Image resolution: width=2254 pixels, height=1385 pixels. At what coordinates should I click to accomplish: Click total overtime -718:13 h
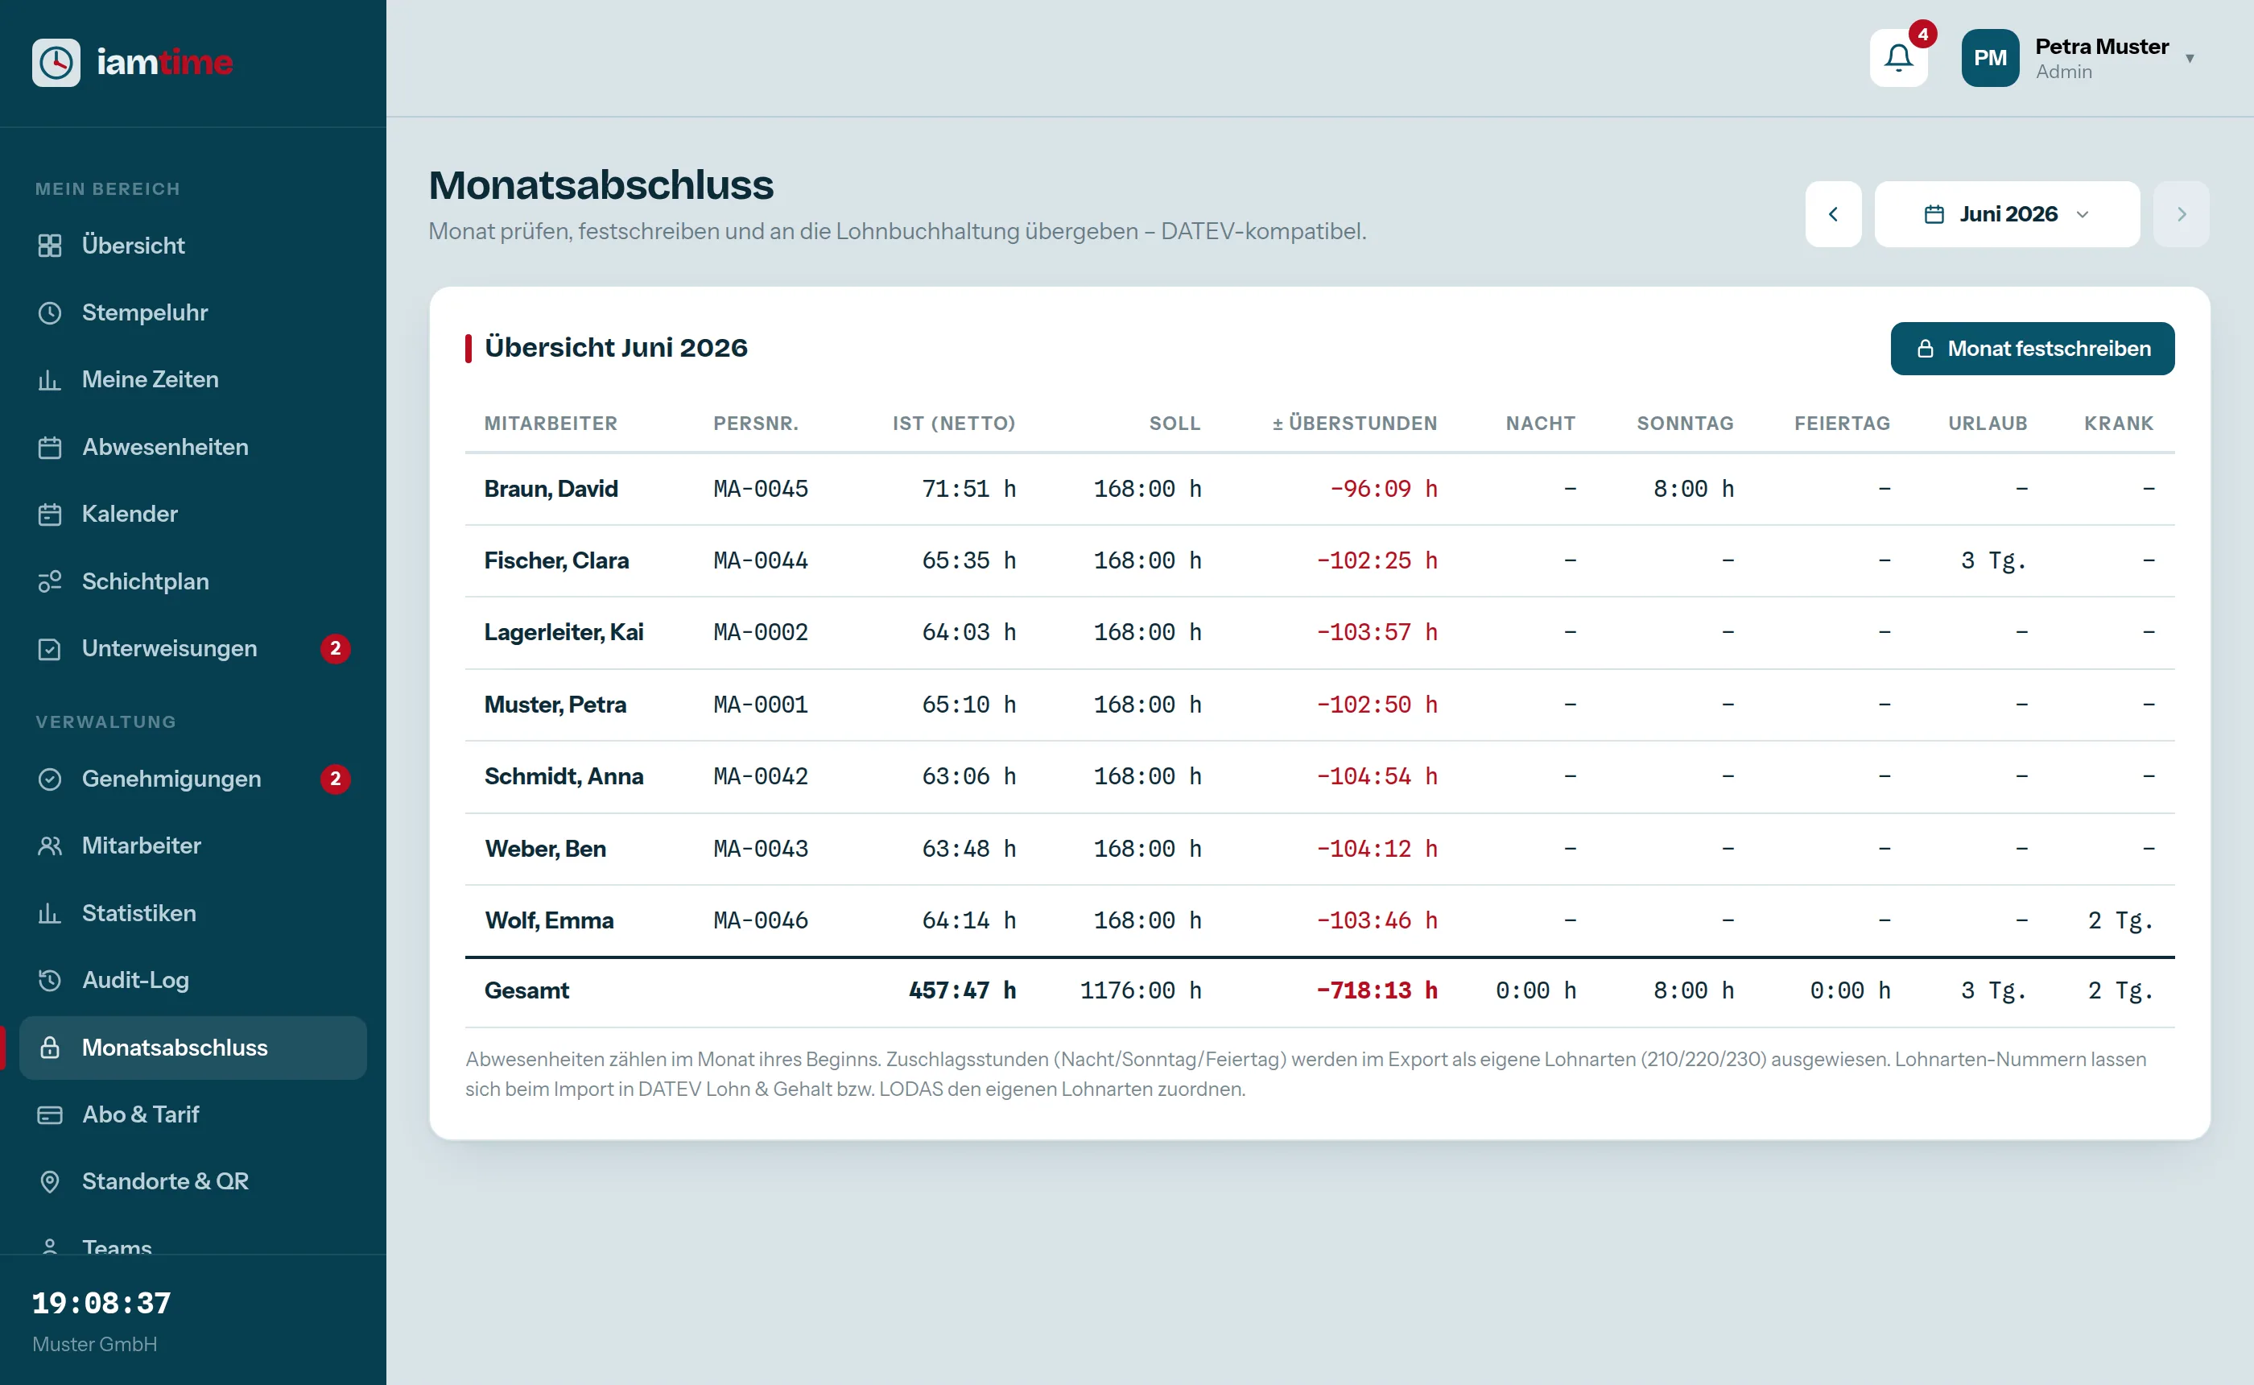point(1377,990)
